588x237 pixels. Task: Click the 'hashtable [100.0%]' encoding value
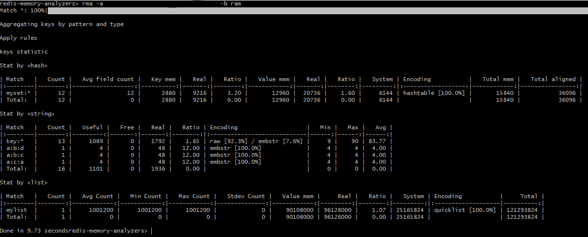[434, 93]
